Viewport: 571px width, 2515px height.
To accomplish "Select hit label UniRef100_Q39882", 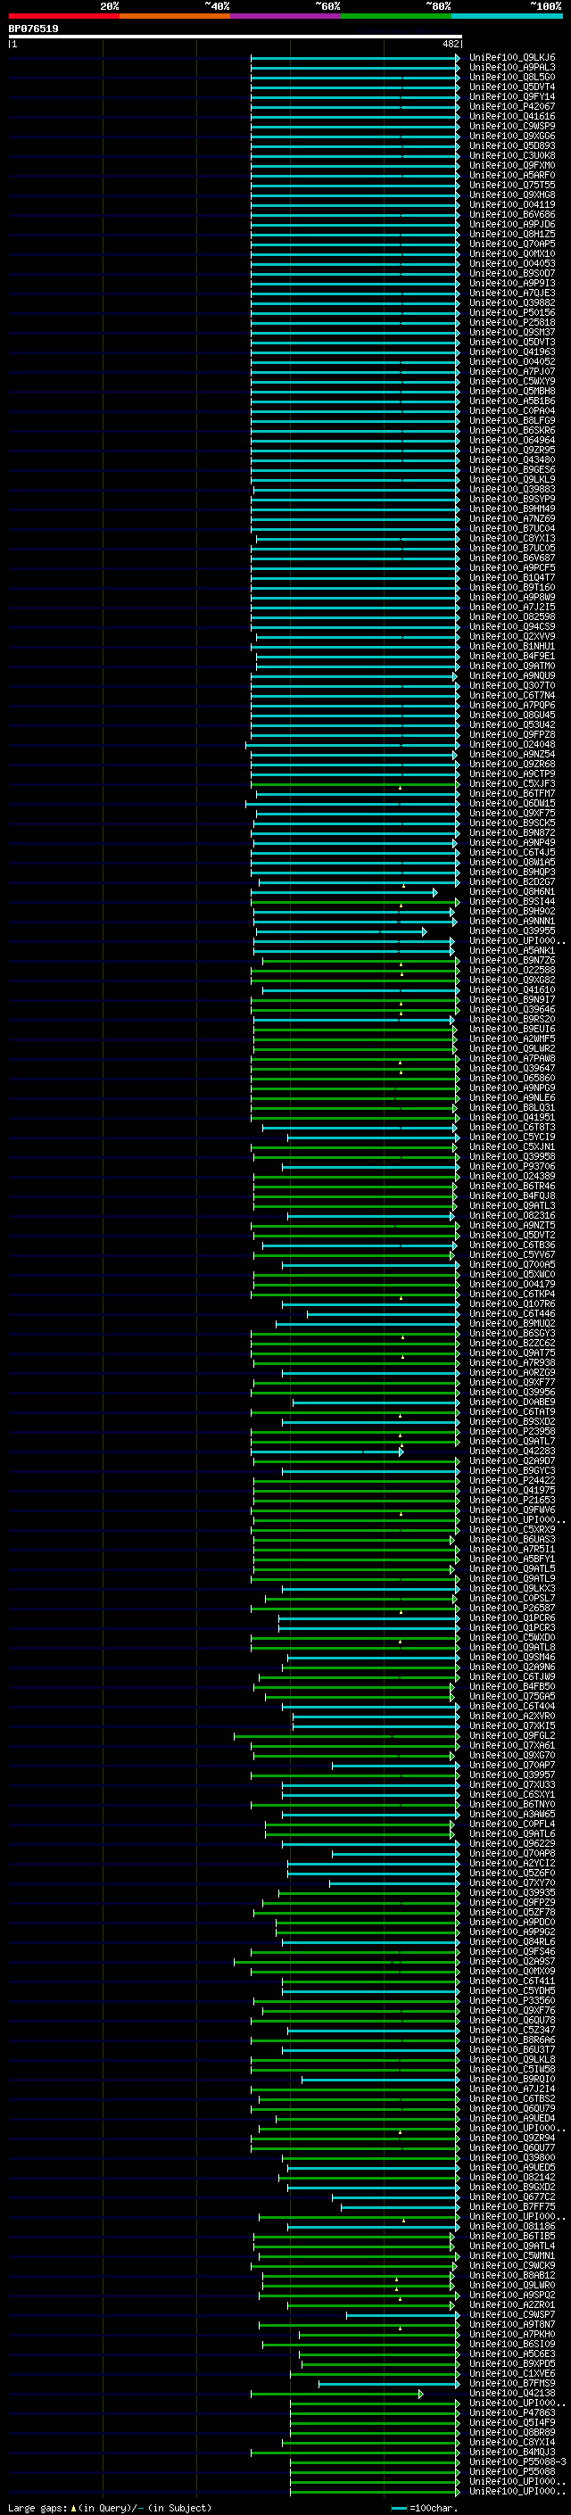I will click(x=512, y=303).
